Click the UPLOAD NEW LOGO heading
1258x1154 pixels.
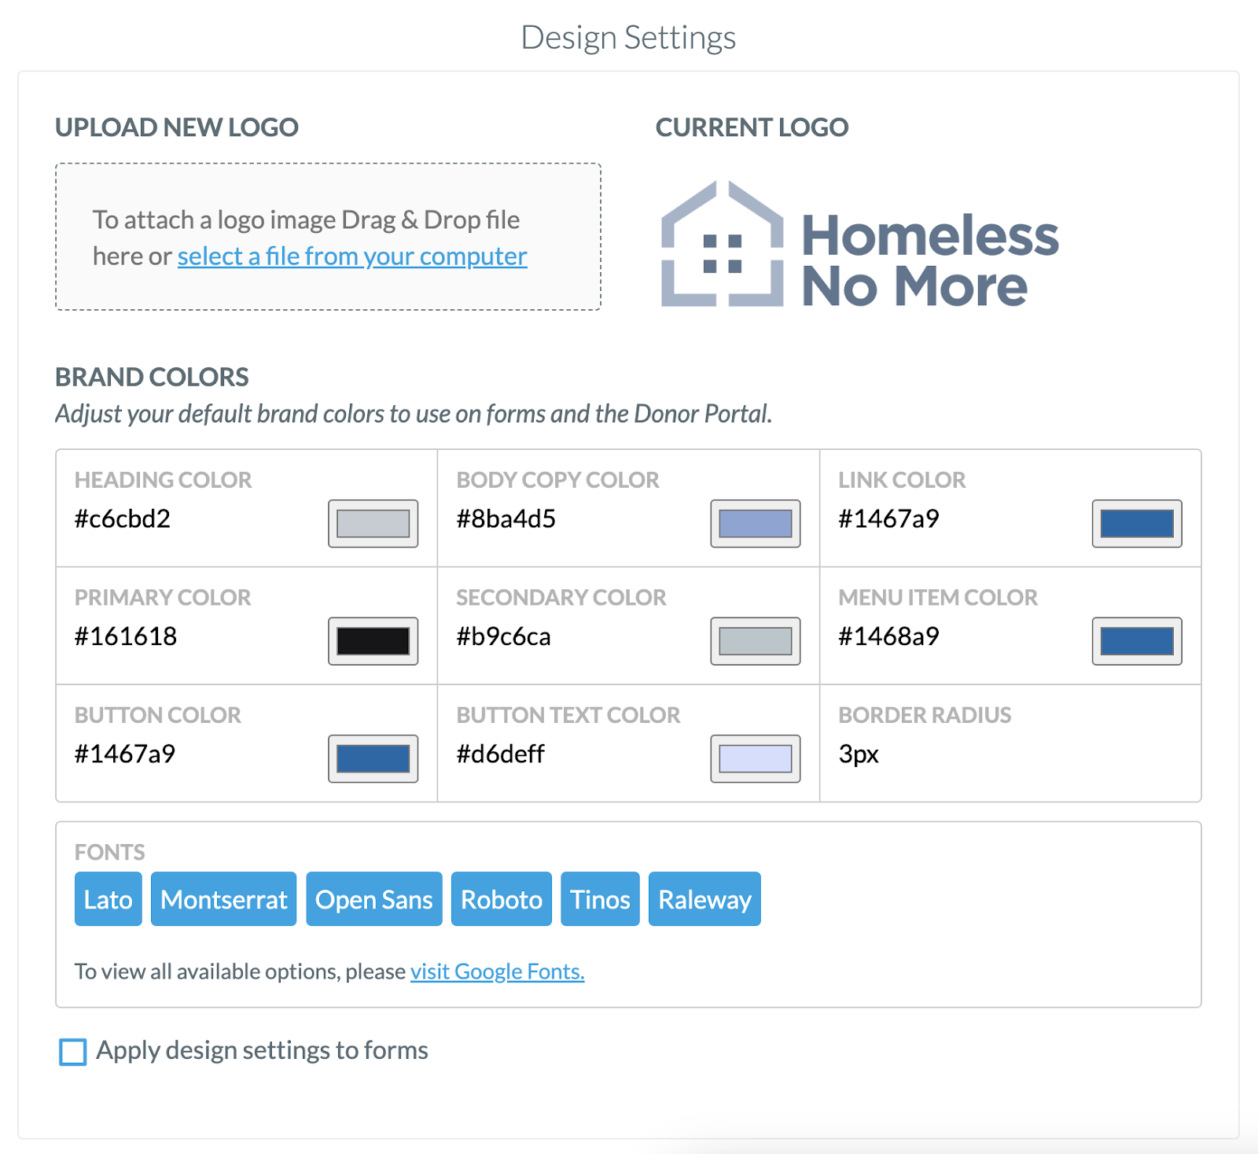point(177,127)
